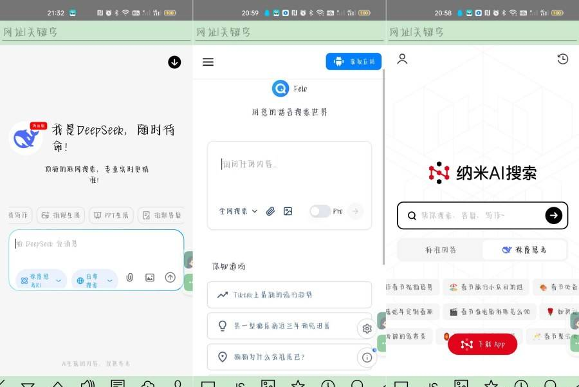The width and height of the screenshot is (579, 387).
Task: Send message with DeepSeek up-arrow button
Action: [170, 278]
